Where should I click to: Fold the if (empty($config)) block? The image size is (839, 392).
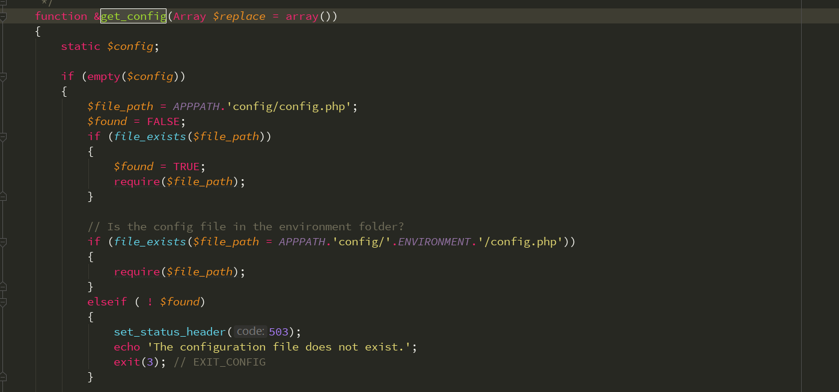coord(3,76)
